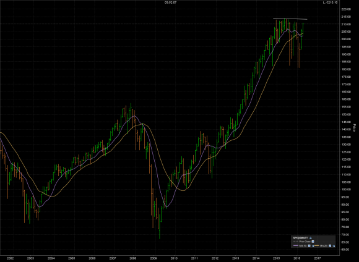Click the 60.00 price axis label
Viewport: 359px width, 262px height.
click(x=346, y=250)
